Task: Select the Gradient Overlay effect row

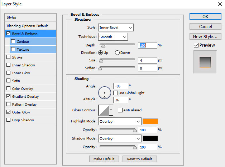Action: point(30,97)
